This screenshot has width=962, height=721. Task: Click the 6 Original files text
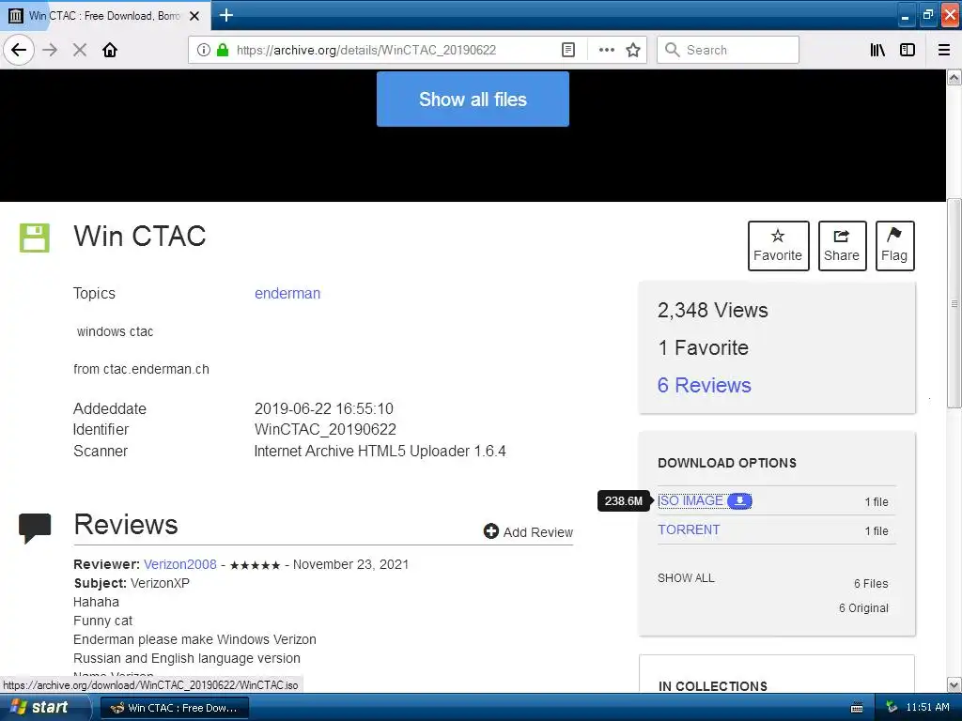pos(863,608)
